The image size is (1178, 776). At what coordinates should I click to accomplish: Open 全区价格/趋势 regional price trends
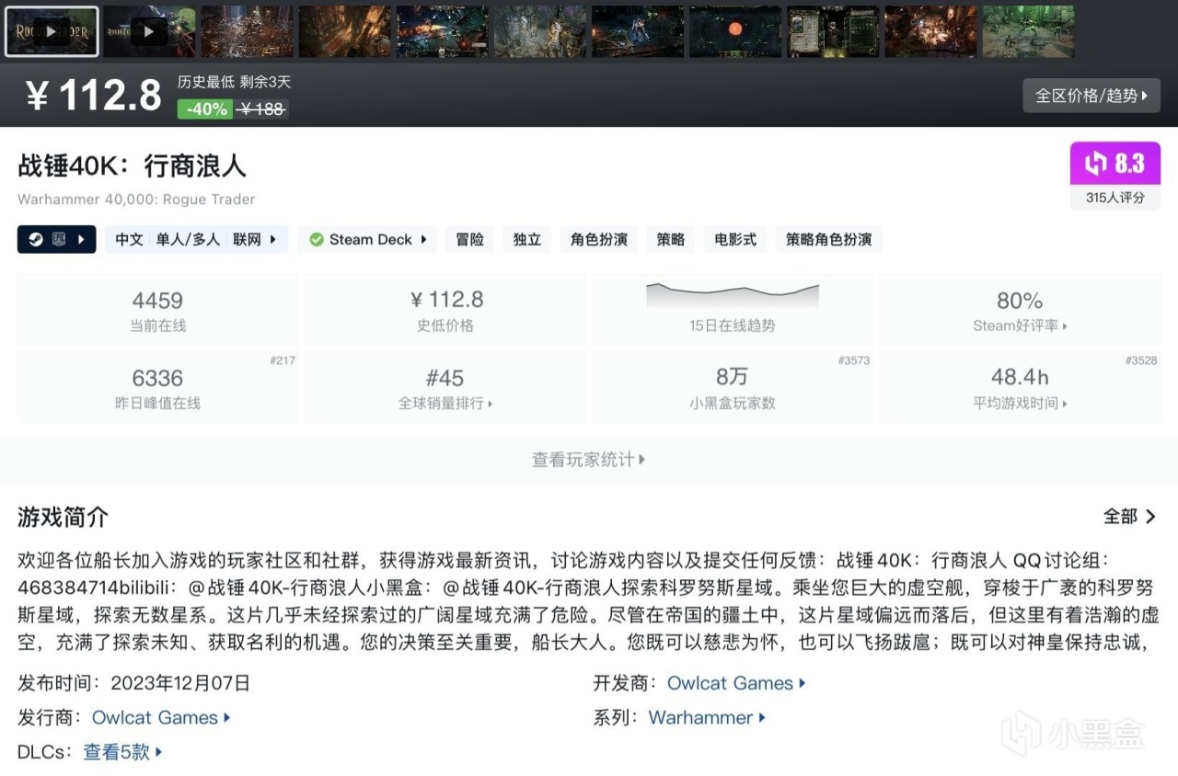pos(1091,96)
